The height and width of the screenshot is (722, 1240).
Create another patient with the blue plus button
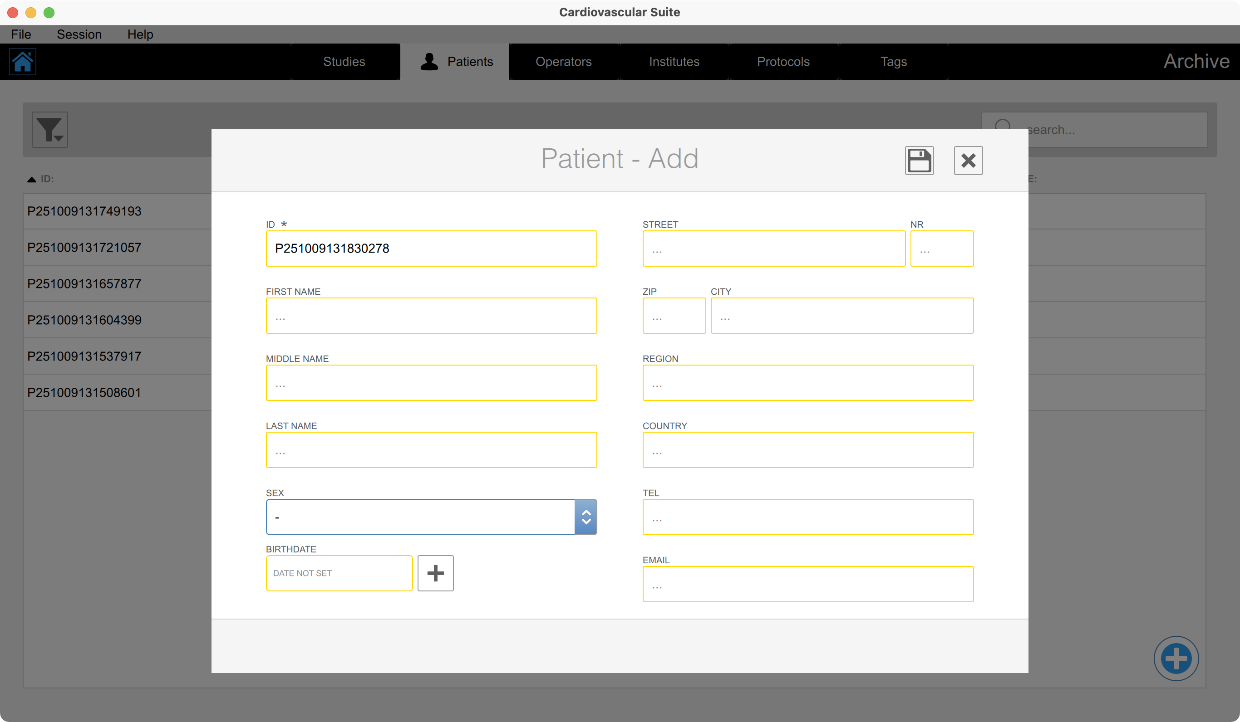click(x=1176, y=658)
